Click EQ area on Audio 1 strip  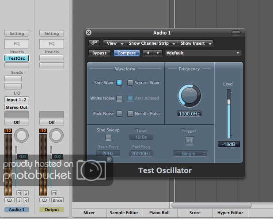tap(17, 44)
